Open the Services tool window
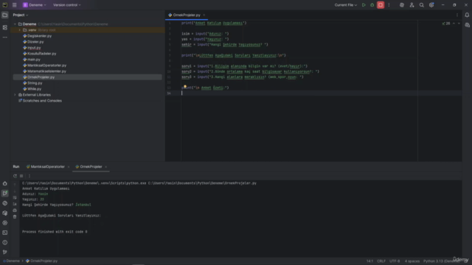 (x=5, y=223)
